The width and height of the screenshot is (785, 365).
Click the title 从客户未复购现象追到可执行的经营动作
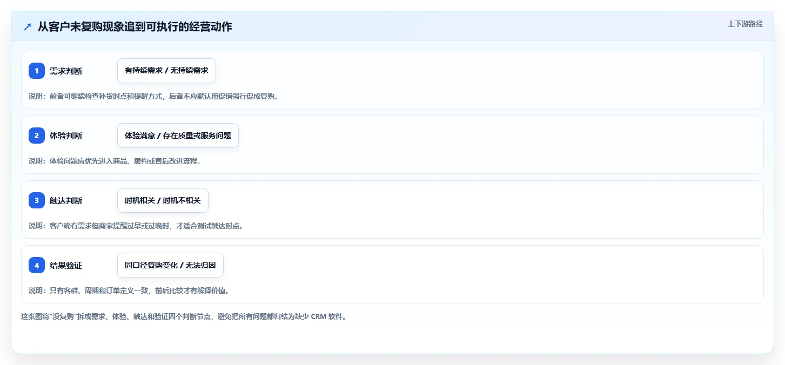[135, 26]
